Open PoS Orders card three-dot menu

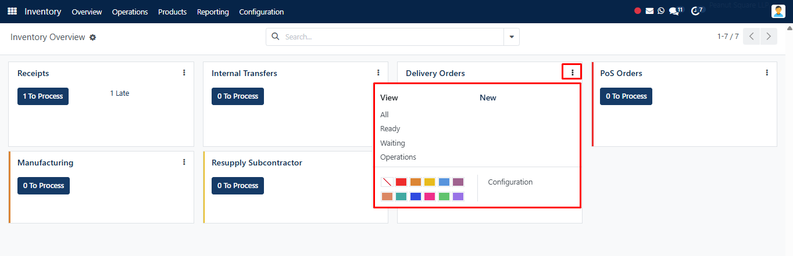pos(767,73)
